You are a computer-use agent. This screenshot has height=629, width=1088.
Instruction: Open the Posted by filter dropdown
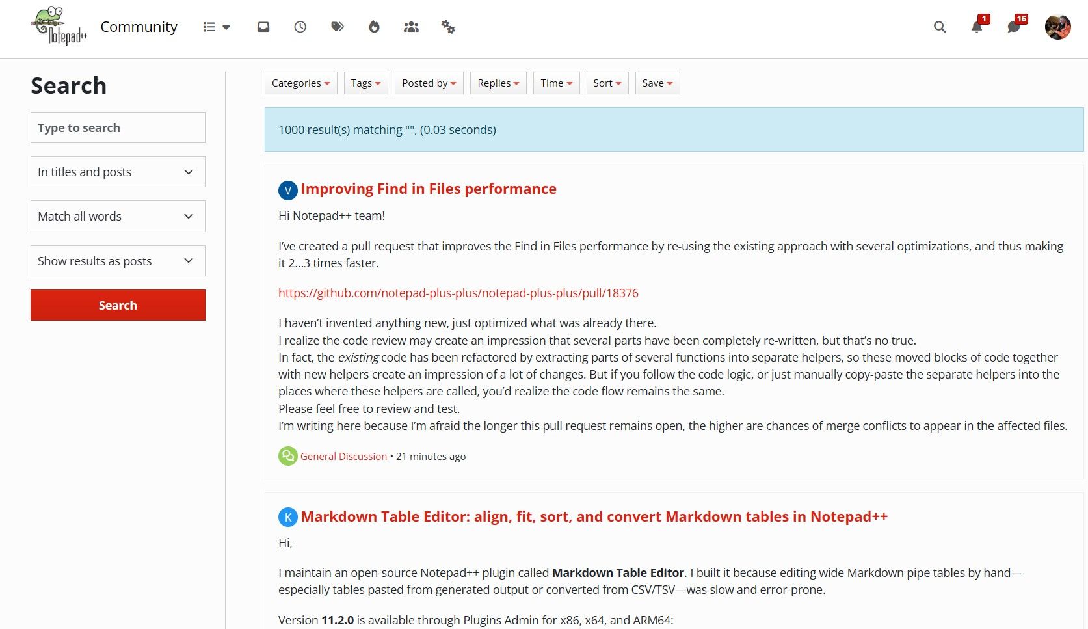point(429,83)
